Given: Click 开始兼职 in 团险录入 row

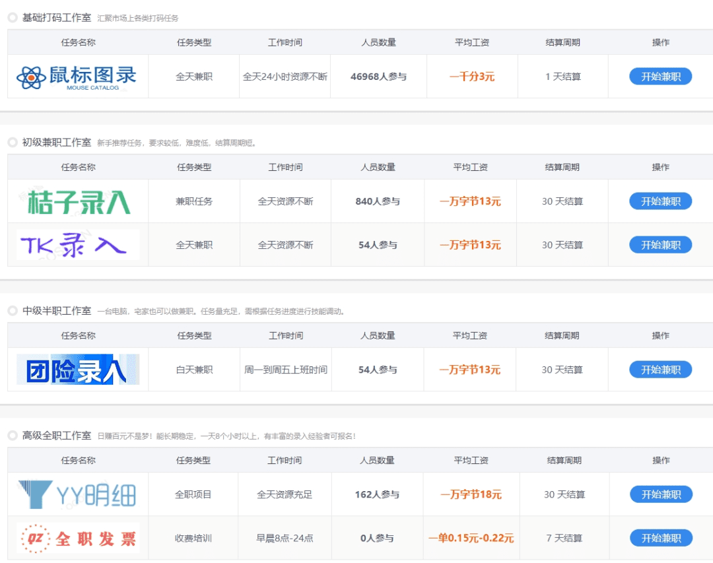Looking at the screenshot, I should tap(661, 370).
